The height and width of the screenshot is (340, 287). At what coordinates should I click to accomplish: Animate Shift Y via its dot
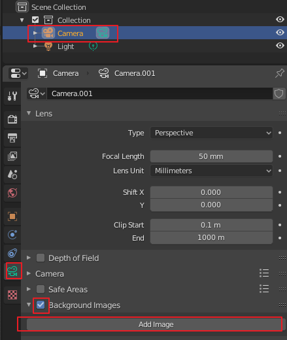[280, 205]
